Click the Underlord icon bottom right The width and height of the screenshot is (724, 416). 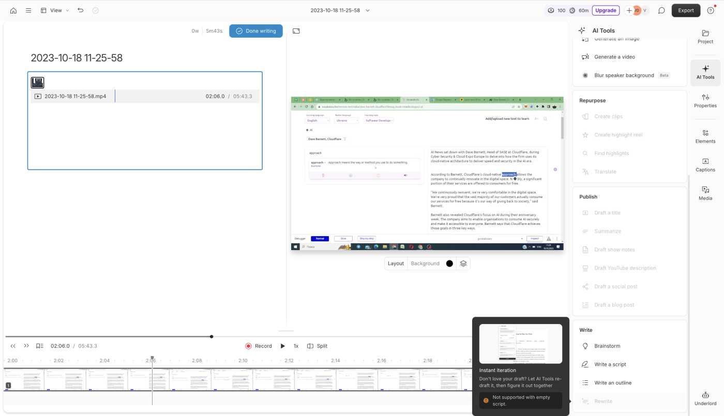coord(704,398)
